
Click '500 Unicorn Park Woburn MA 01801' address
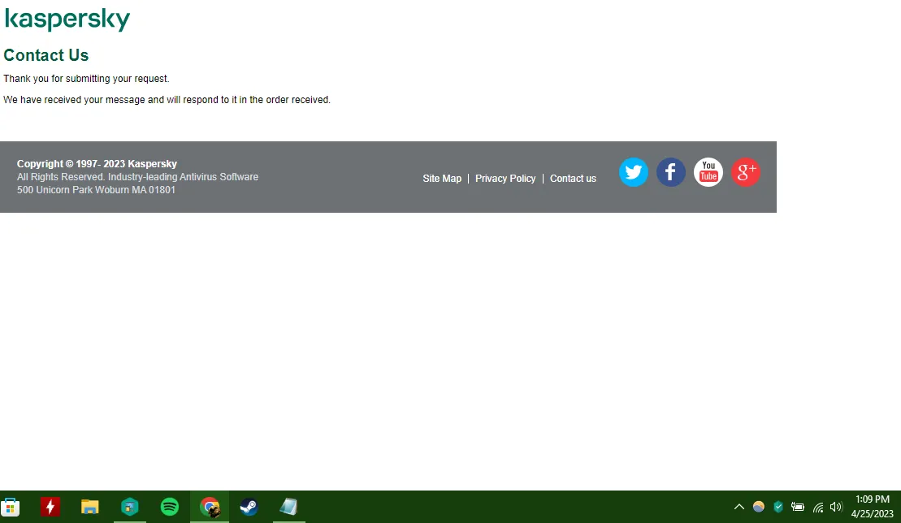click(96, 190)
